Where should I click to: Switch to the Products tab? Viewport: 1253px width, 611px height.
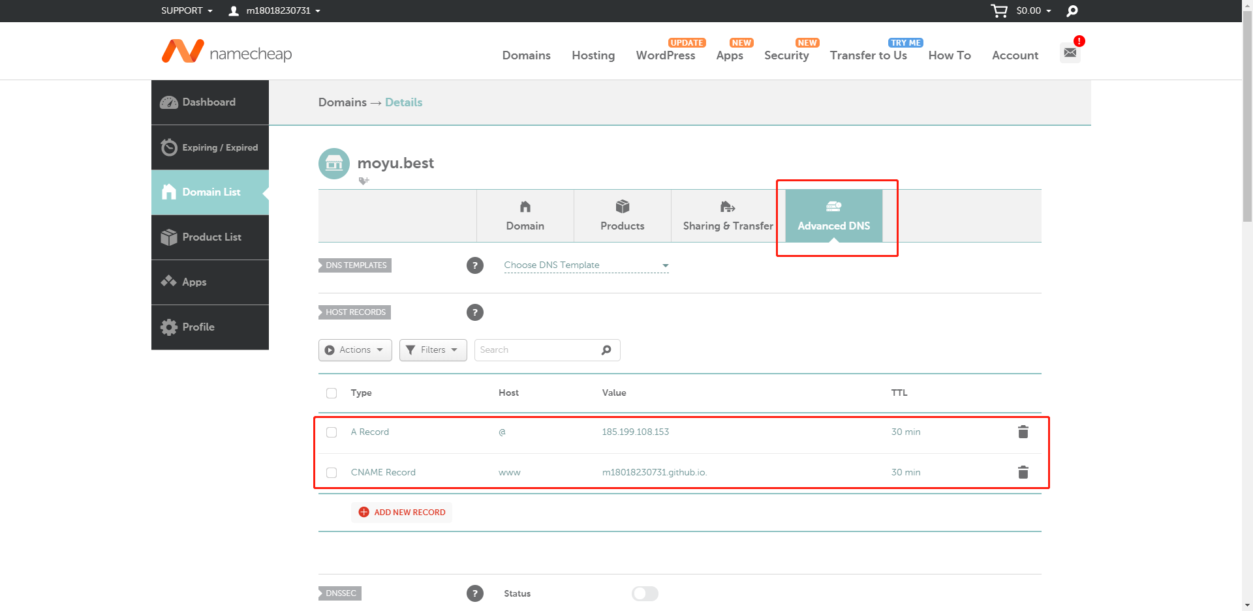(623, 216)
